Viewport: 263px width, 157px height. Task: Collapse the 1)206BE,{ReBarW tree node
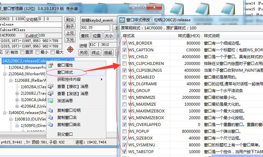coord(11,80)
